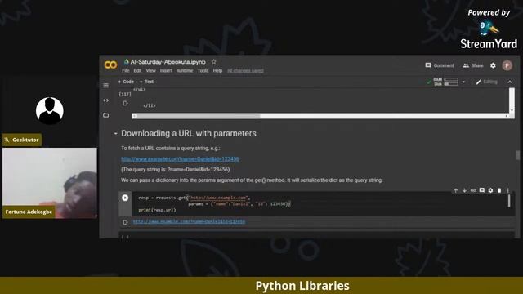Open the output URL link below the code
The width and height of the screenshot is (523, 294).
pyautogui.click(x=189, y=221)
